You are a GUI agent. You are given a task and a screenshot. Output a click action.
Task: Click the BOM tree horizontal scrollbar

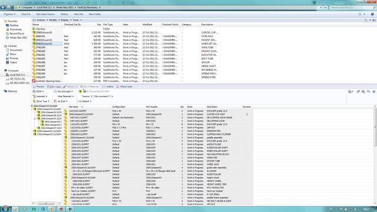point(46,203)
